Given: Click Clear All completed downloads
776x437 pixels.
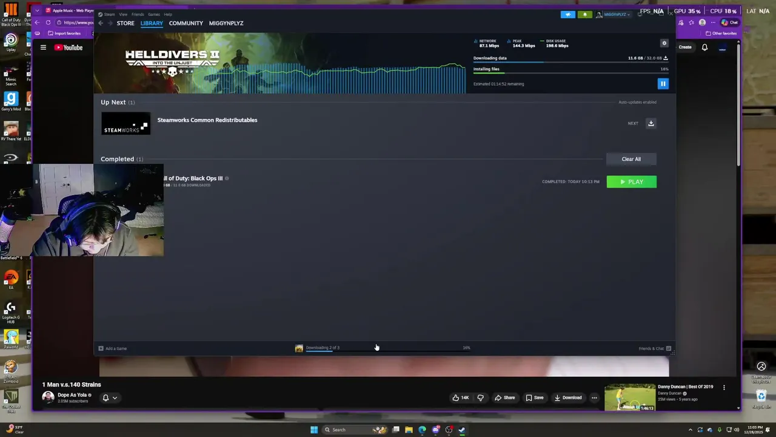Looking at the screenshot, I should [631, 159].
